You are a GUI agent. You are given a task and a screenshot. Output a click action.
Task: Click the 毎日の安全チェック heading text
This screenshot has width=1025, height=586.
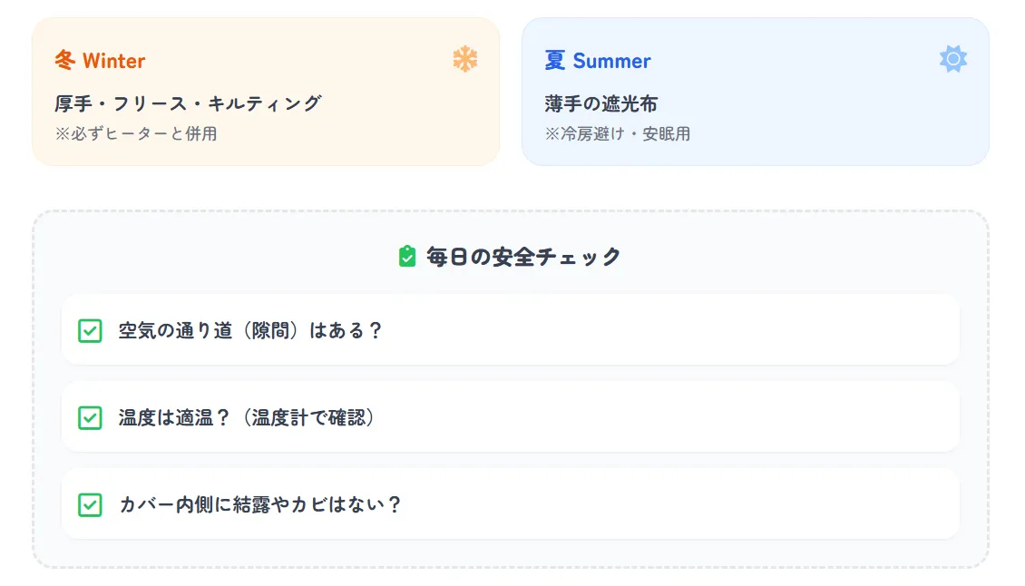(x=523, y=257)
